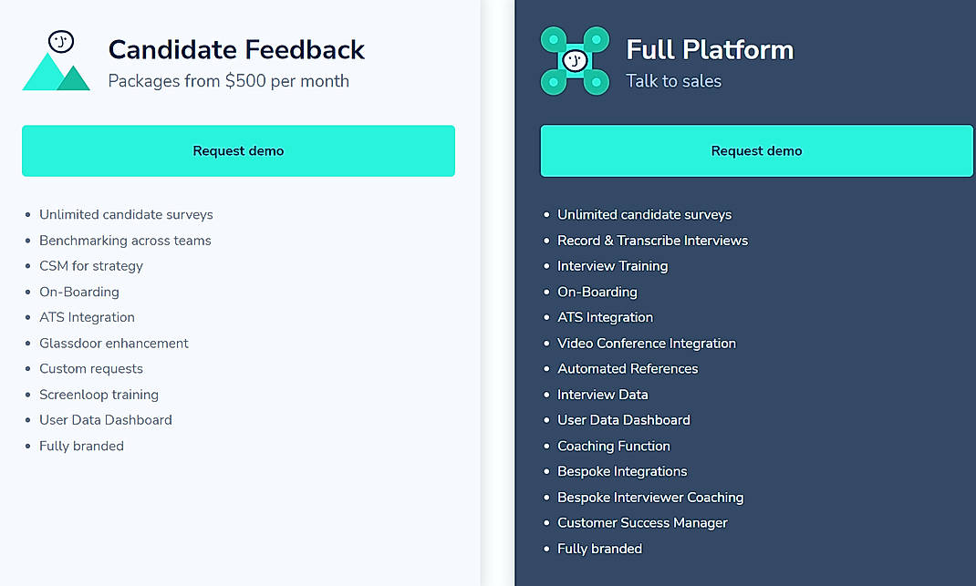The height and width of the screenshot is (586, 976).
Task: Click 'Automated References' list item
Action: pyautogui.click(x=628, y=369)
